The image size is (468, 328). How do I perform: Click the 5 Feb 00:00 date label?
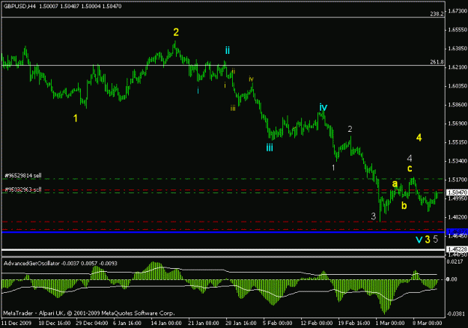(277, 323)
